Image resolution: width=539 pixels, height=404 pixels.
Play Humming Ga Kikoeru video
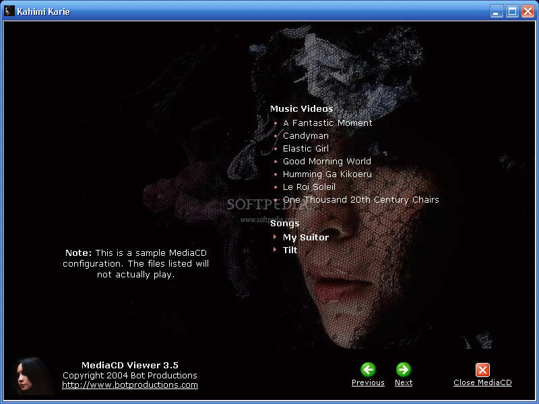(x=327, y=174)
